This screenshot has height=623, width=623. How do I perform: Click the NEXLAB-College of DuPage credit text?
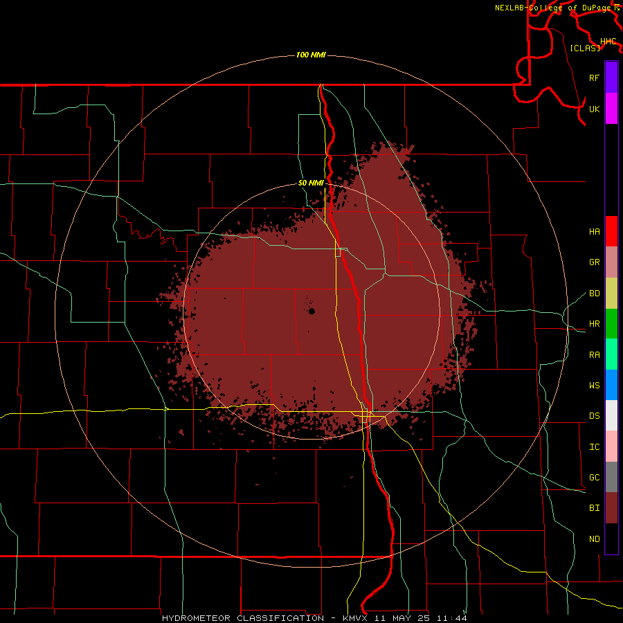coord(552,8)
